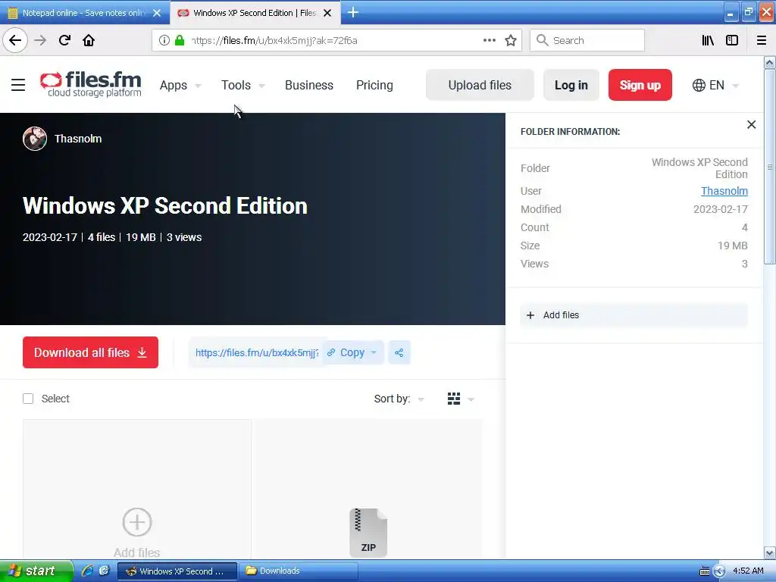The image size is (776, 582).
Task: Switch to the Notepad online tab
Action: 85,13
